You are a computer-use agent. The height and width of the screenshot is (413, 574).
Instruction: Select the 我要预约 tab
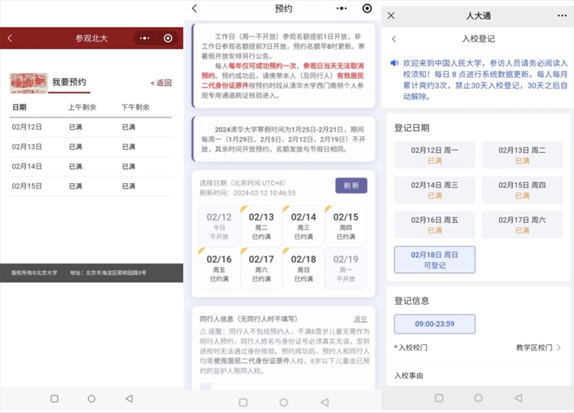pyautogui.click(x=69, y=82)
